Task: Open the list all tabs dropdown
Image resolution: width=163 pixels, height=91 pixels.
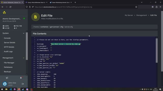Action: [x=142, y=2]
